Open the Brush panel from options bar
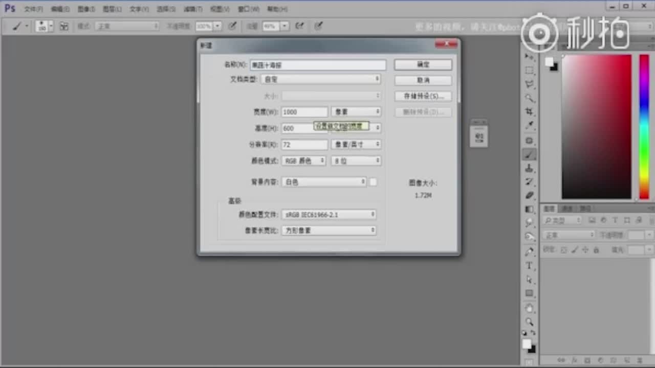Image resolution: width=655 pixels, height=368 pixels. click(64, 26)
